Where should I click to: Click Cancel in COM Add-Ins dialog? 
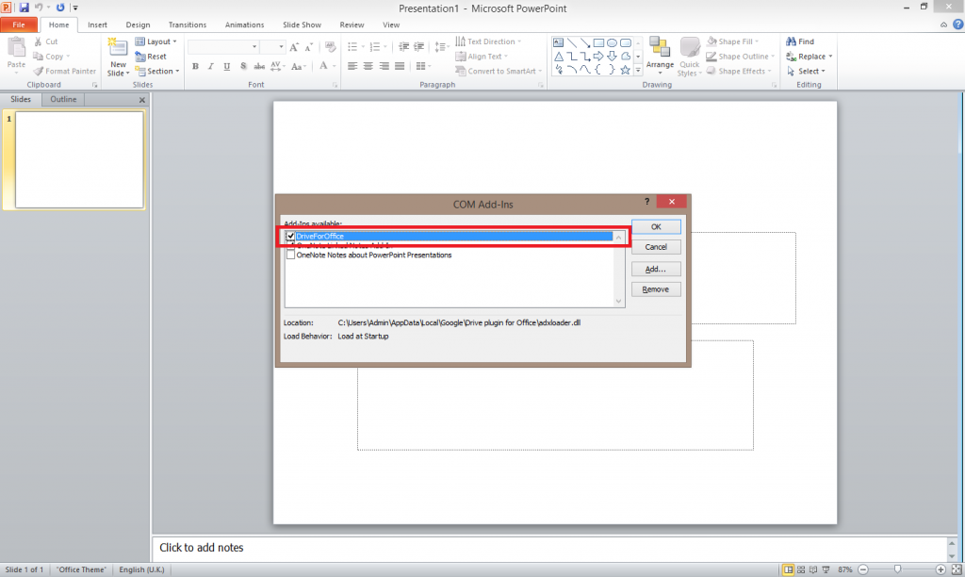pyautogui.click(x=656, y=247)
